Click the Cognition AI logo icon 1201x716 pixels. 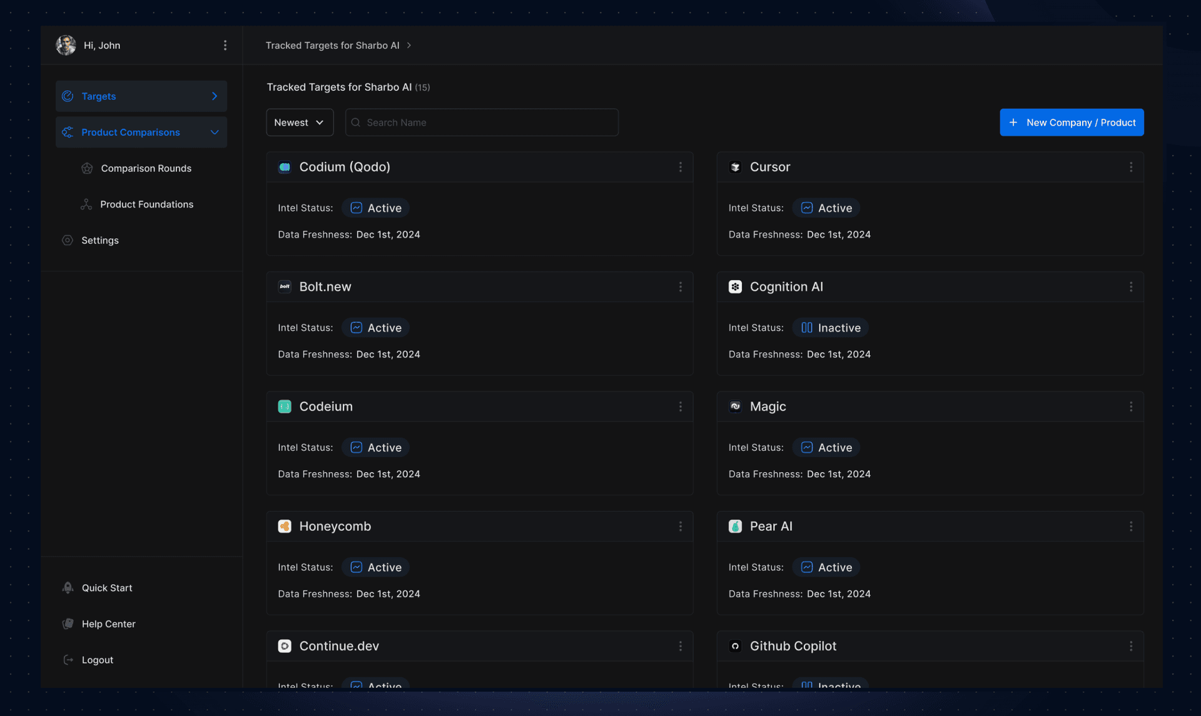point(735,286)
